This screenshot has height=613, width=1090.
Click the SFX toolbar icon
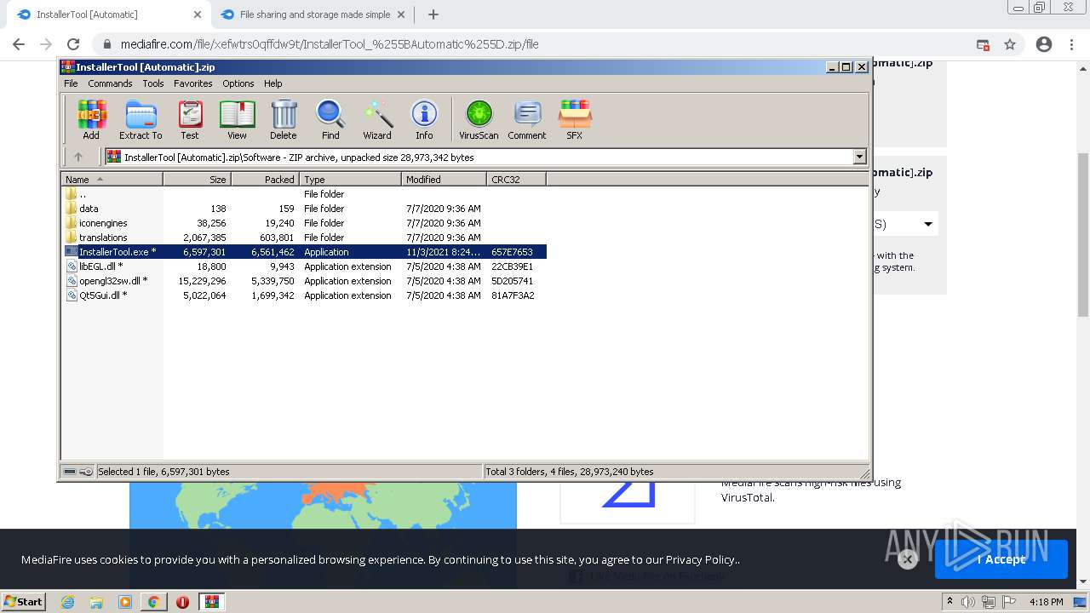tap(575, 119)
